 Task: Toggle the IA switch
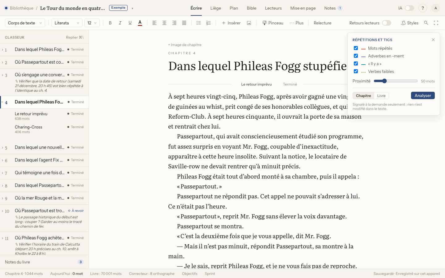[409, 8]
